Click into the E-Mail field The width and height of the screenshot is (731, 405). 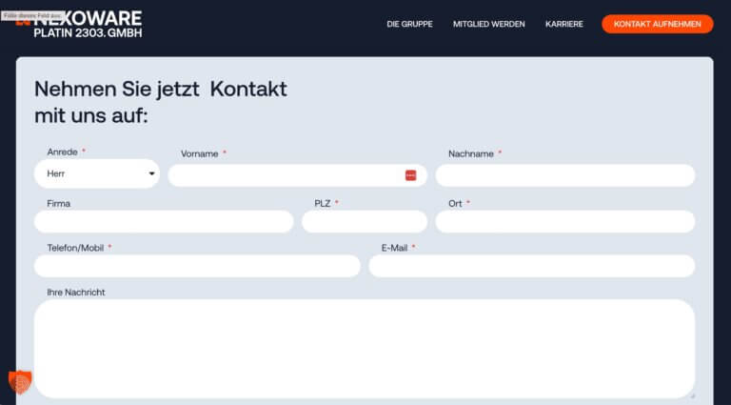coord(532,266)
